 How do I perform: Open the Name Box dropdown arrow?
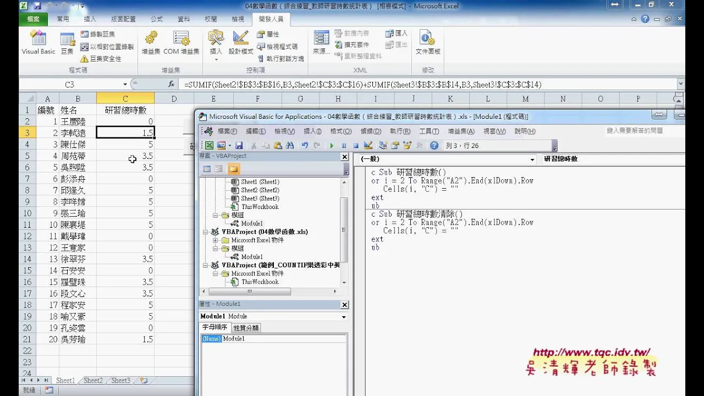pos(125,84)
